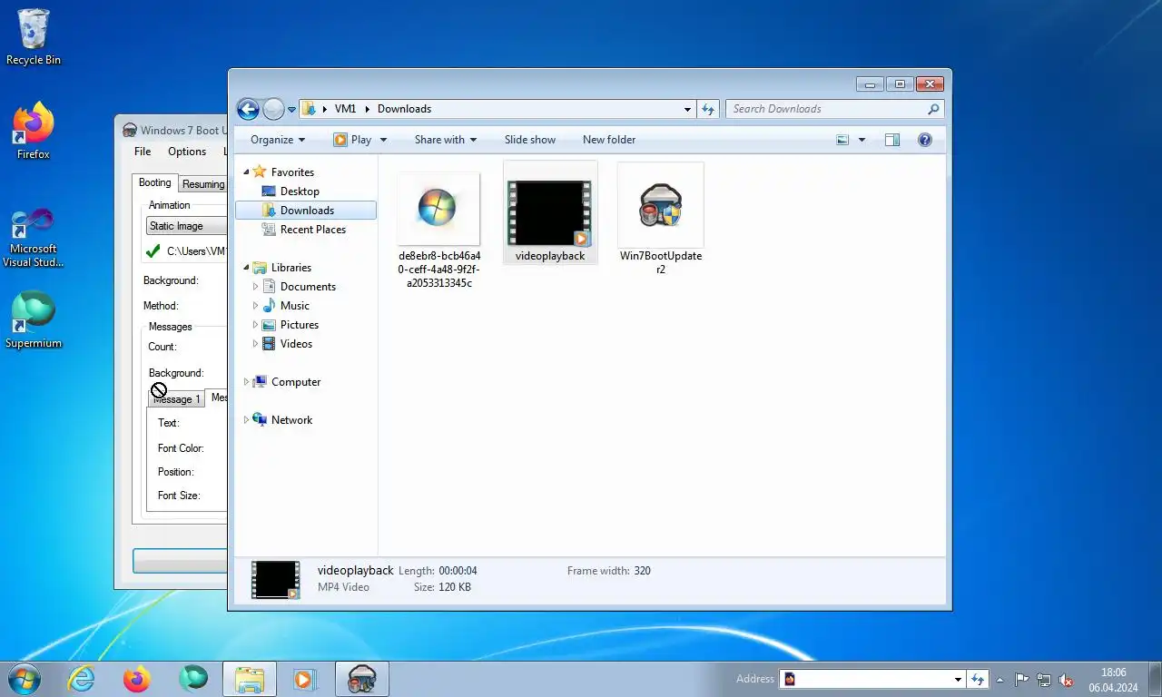Click VM1 in the address breadcrumb

(345, 109)
